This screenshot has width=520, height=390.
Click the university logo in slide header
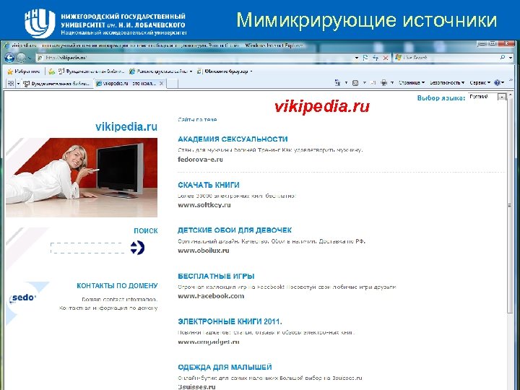tap(39, 22)
